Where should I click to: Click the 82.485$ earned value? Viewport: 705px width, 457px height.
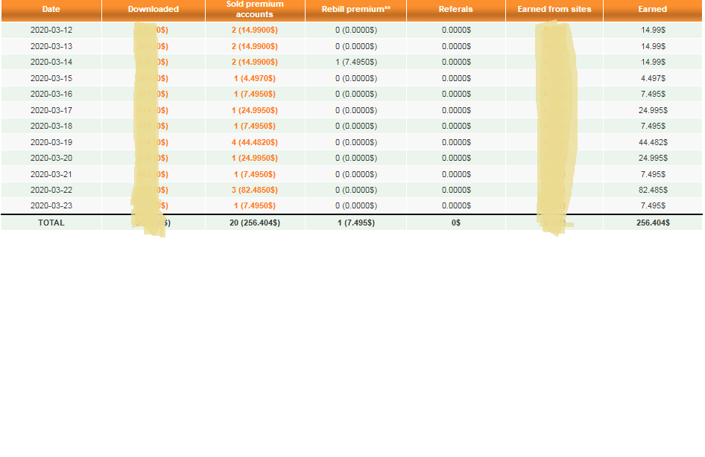click(653, 190)
